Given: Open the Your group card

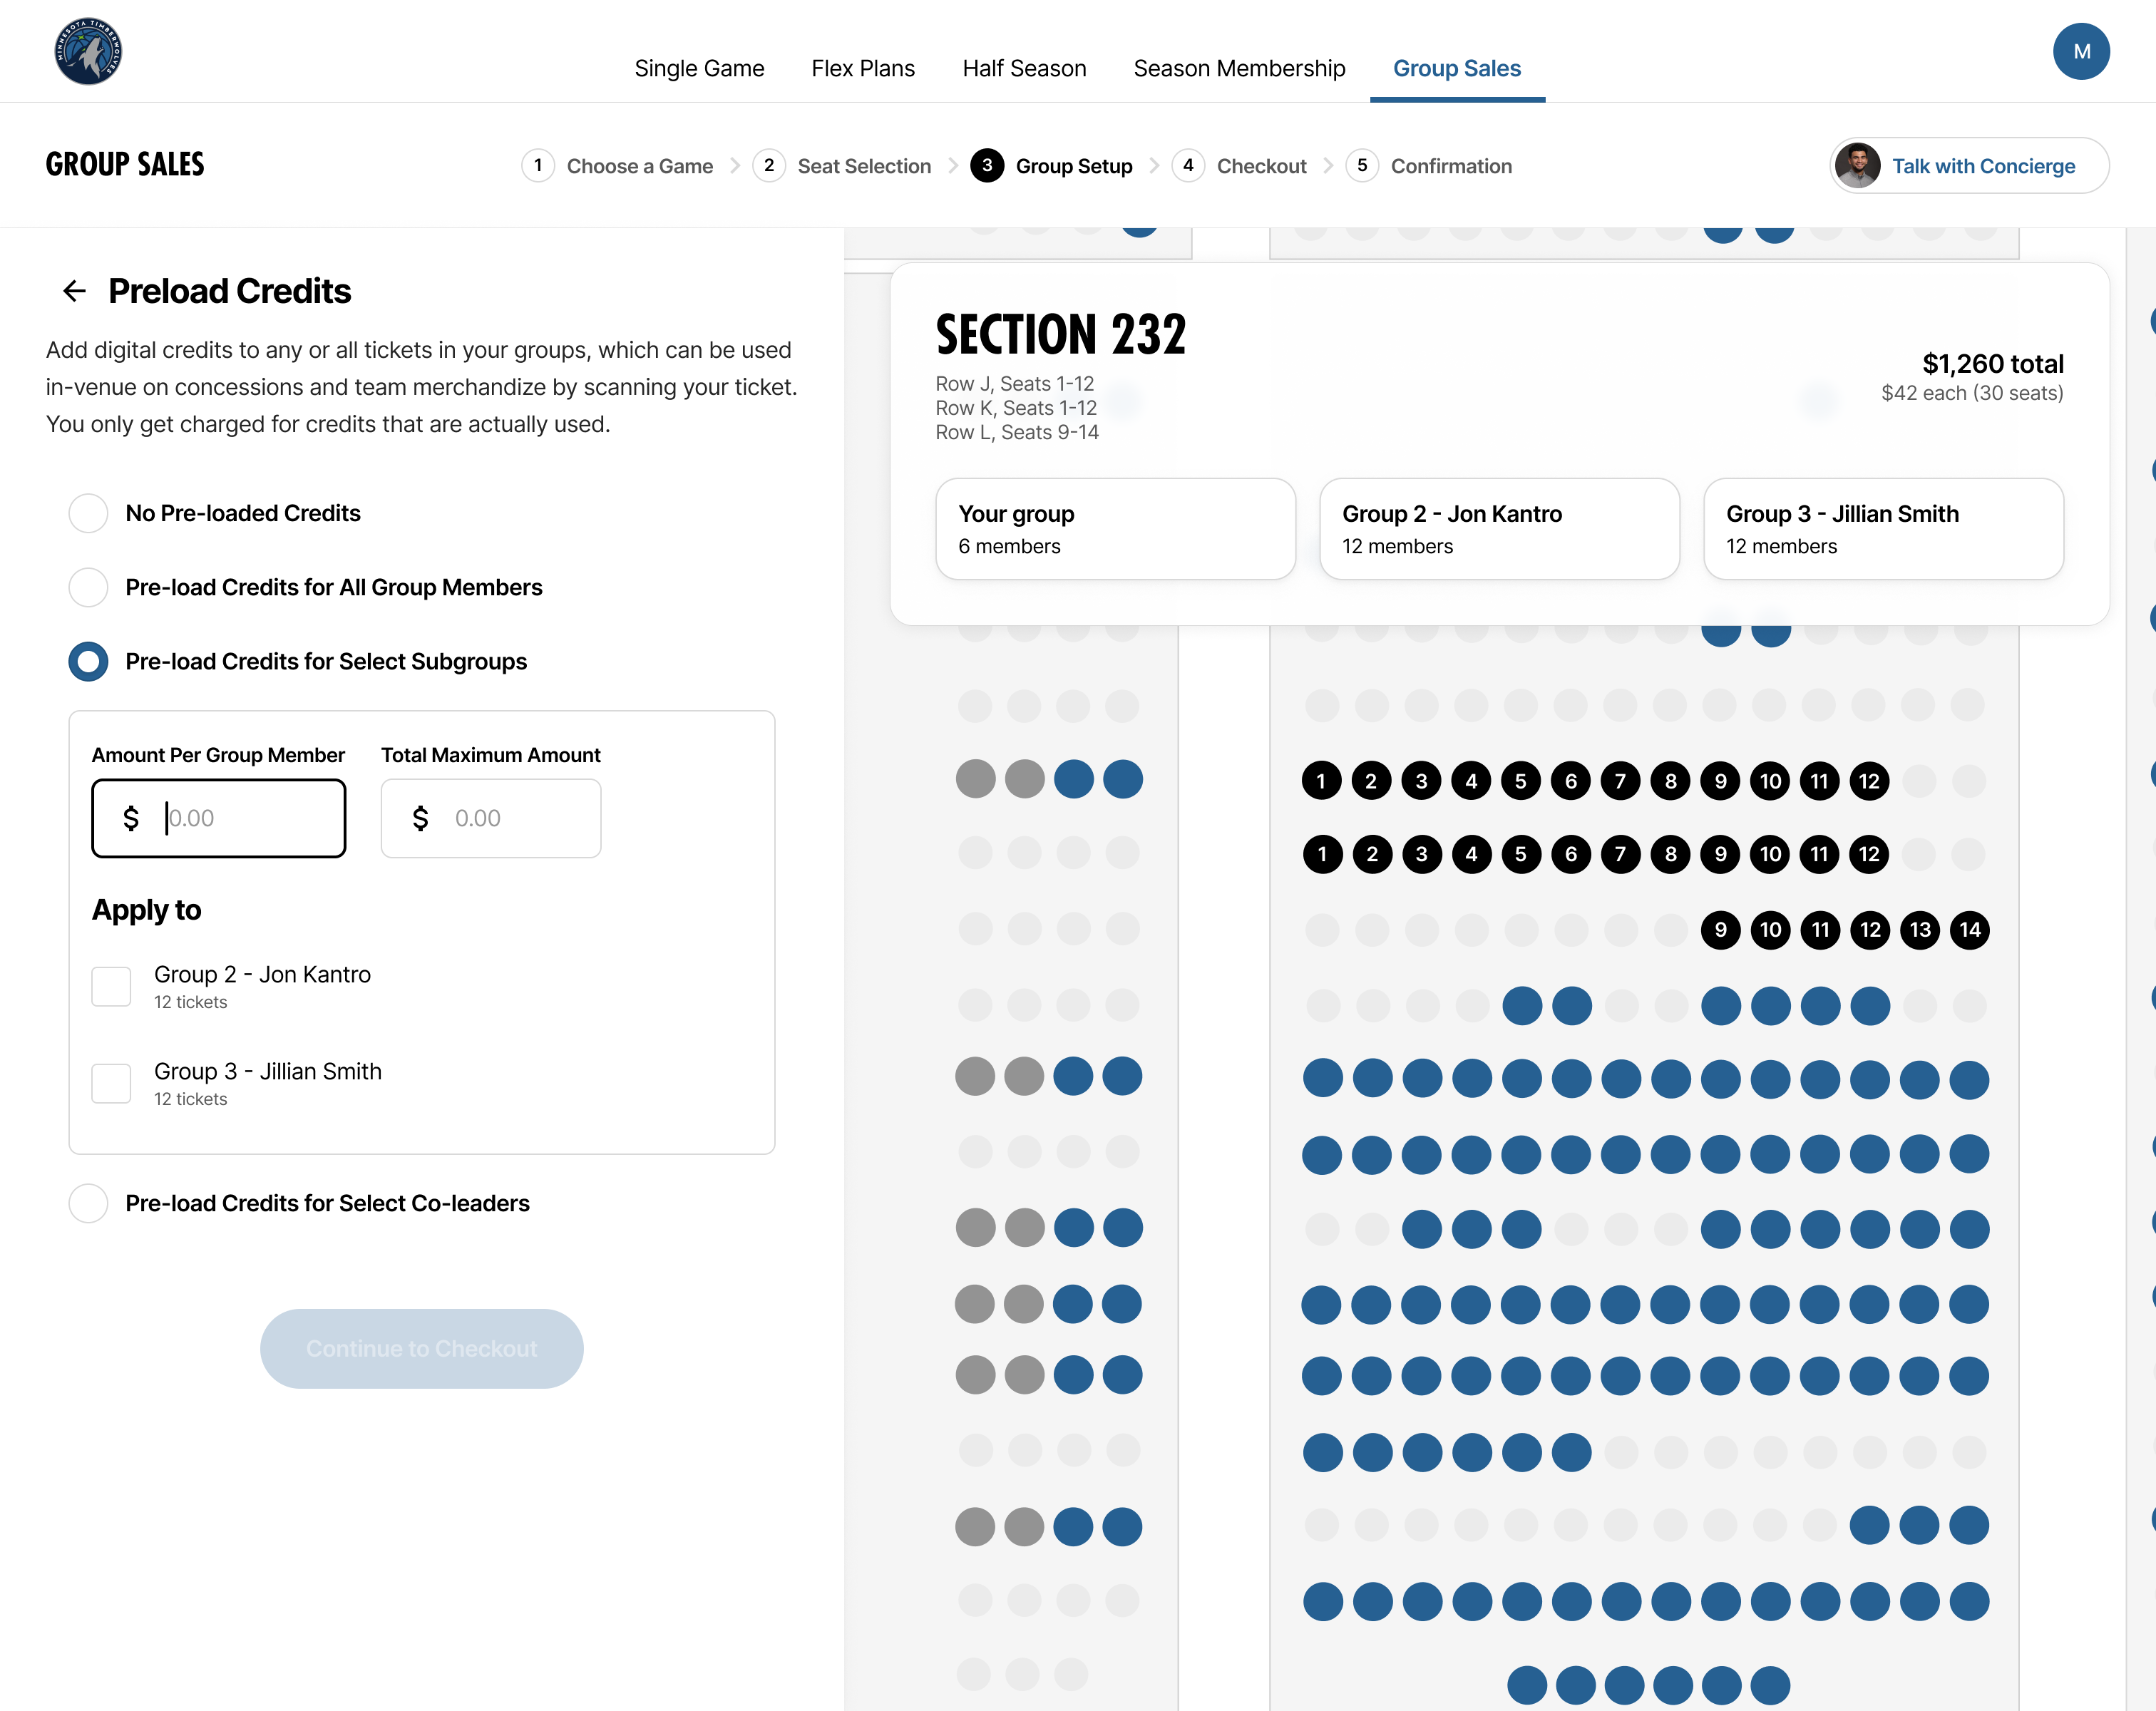Looking at the screenshot, I should coord(1115,529).
